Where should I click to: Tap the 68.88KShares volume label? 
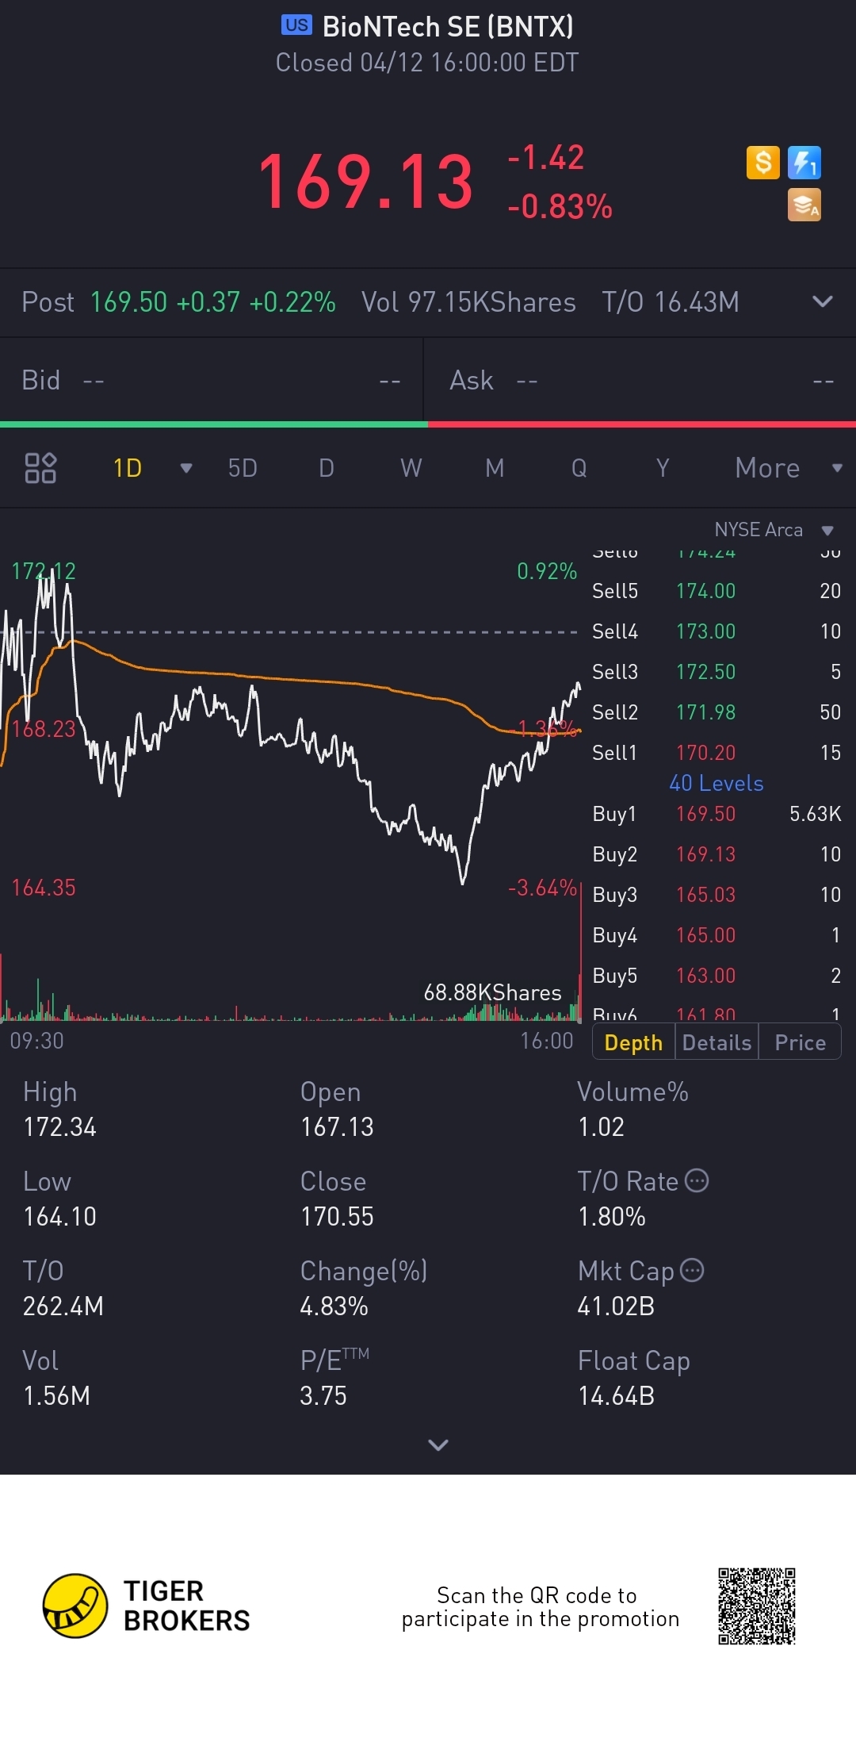pos(492,992)
